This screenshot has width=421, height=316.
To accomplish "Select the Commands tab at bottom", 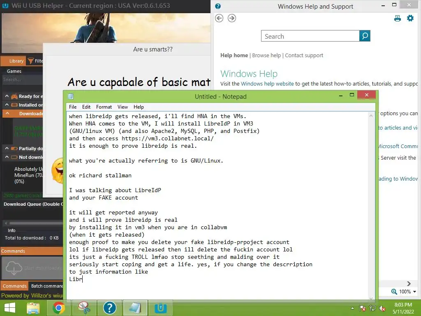I will click(14, 286).
